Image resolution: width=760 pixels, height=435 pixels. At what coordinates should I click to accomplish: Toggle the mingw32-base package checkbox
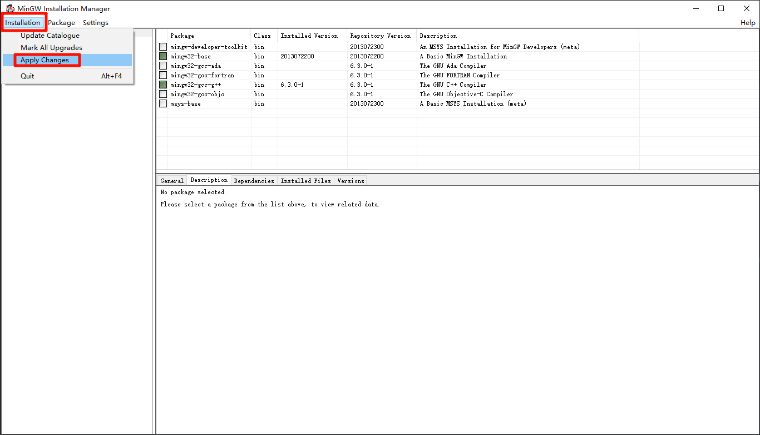point(163,56)
